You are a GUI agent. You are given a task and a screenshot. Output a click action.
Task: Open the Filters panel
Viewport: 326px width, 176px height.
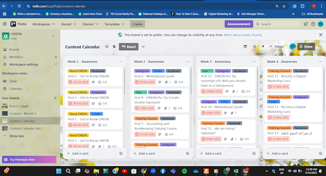click(277, 47)
